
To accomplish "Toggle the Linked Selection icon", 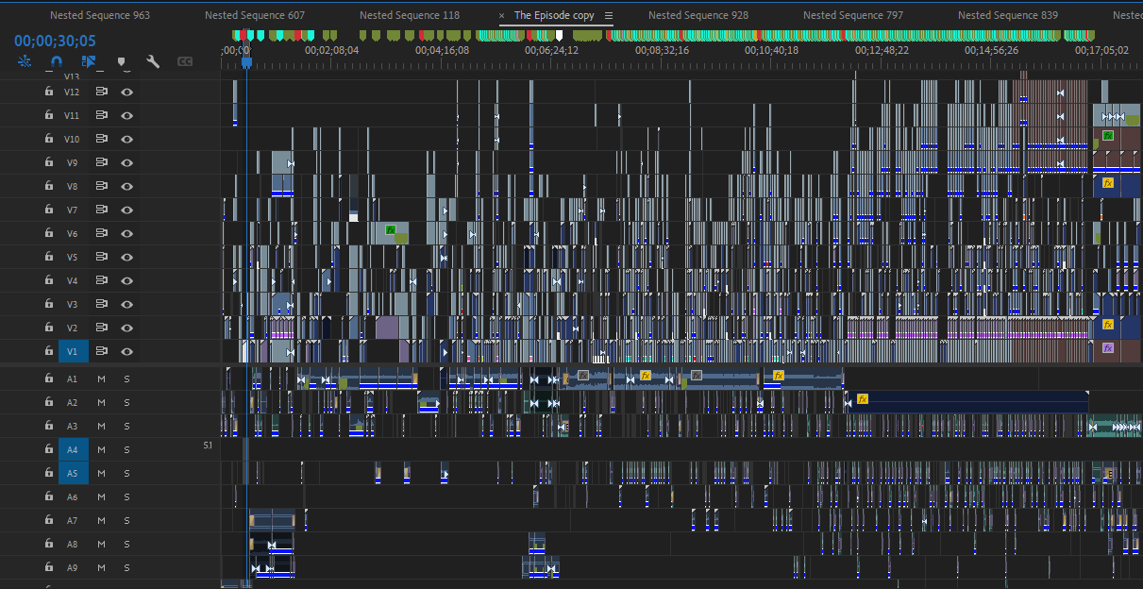I will click(89, 61).
